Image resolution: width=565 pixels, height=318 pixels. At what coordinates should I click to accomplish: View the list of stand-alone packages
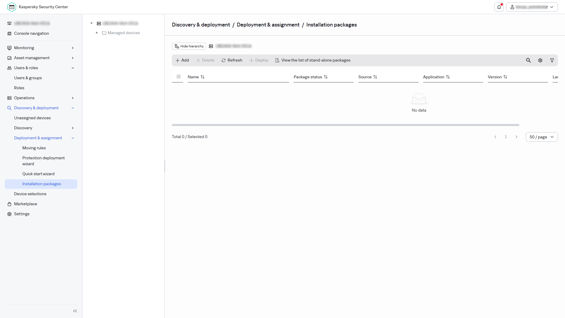313,60
